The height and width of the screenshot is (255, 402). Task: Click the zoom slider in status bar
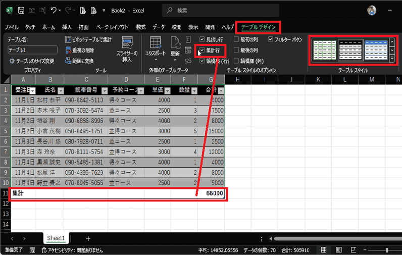[x=386, y=249]
